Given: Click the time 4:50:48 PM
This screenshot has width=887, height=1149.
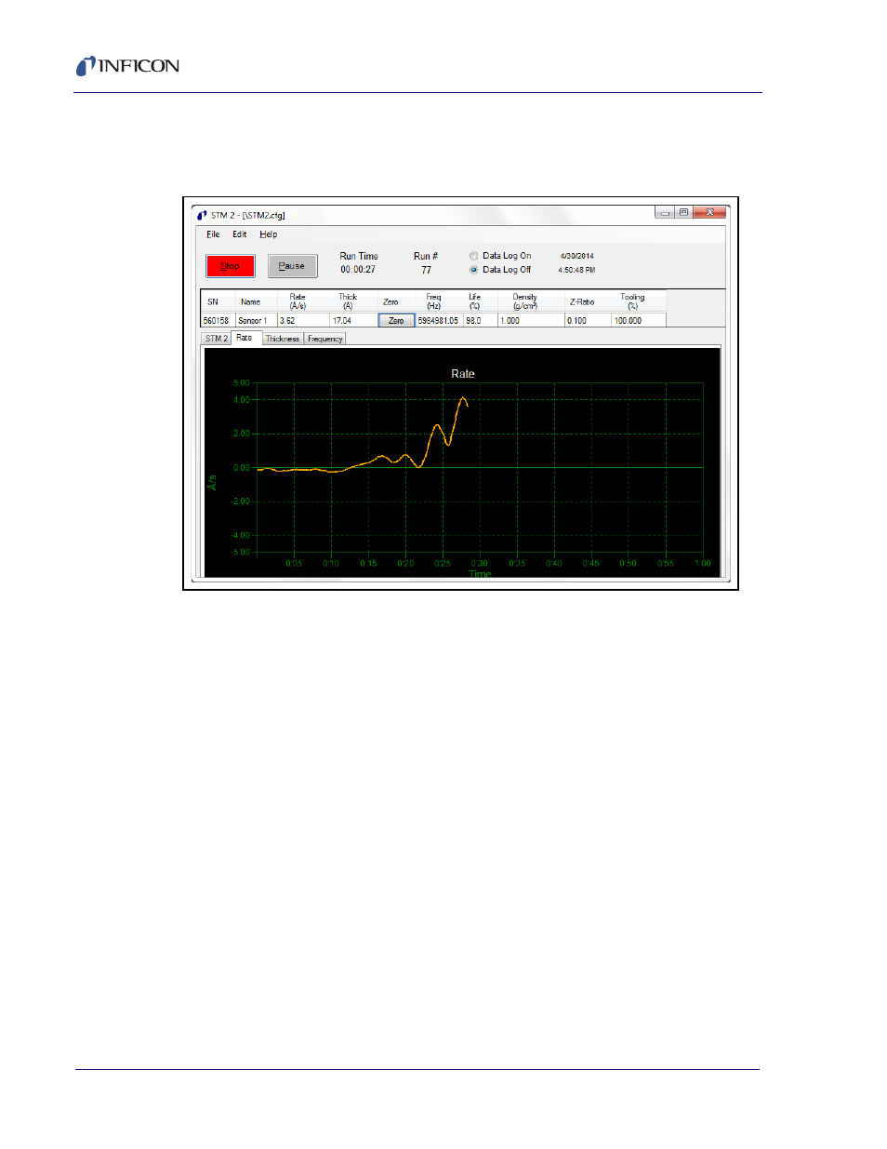Looking at the screenshot, I should pos(576,270).
